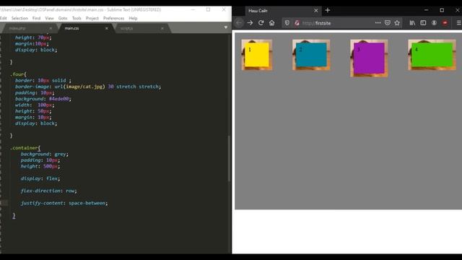The image size is (462, 260).
Task: Open the Edit menu in Sublime Text
Action: (x=3, y=18)
